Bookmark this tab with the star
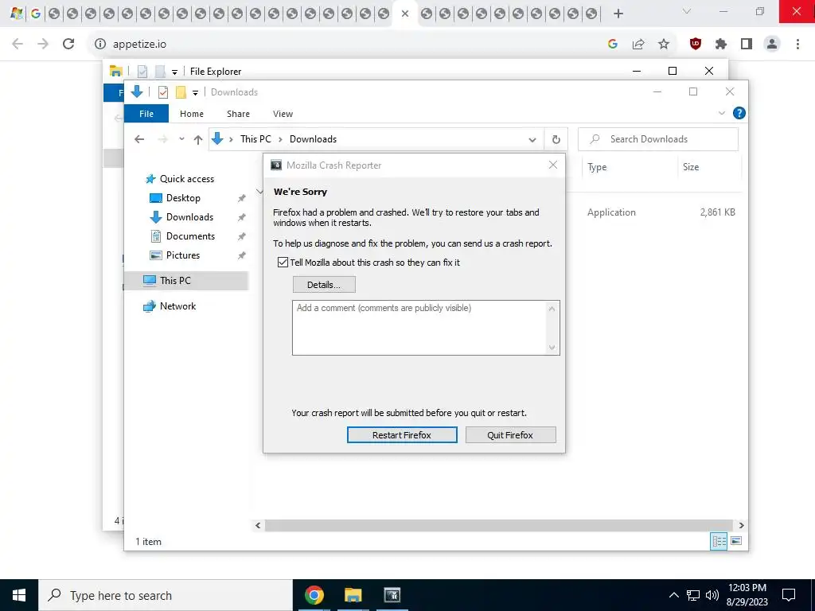 pyautogui.click(x=663, y=45)
